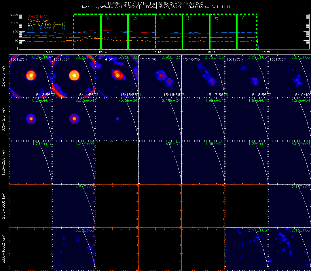Viewport: 311px width, 271px height.
Task: Click the '6.0-12.0 keV' row label
Action: click(3, 120)
